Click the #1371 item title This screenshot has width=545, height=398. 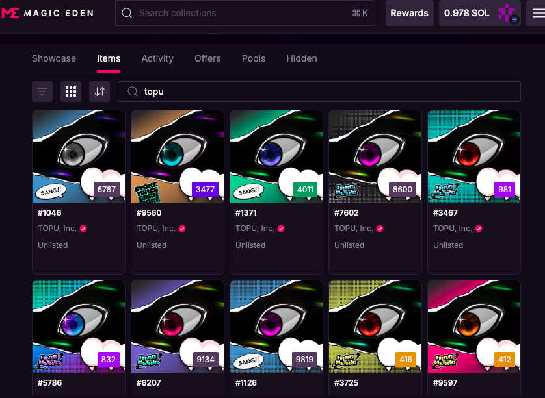246,213
